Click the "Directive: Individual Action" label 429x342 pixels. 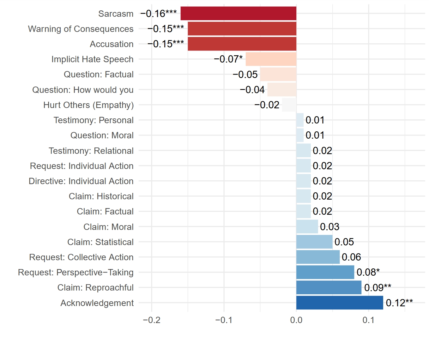[81, 181]
